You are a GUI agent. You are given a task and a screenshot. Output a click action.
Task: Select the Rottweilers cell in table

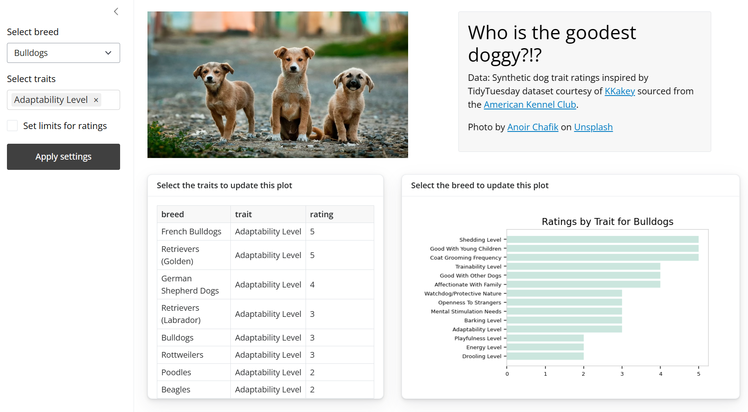point(182,355)
